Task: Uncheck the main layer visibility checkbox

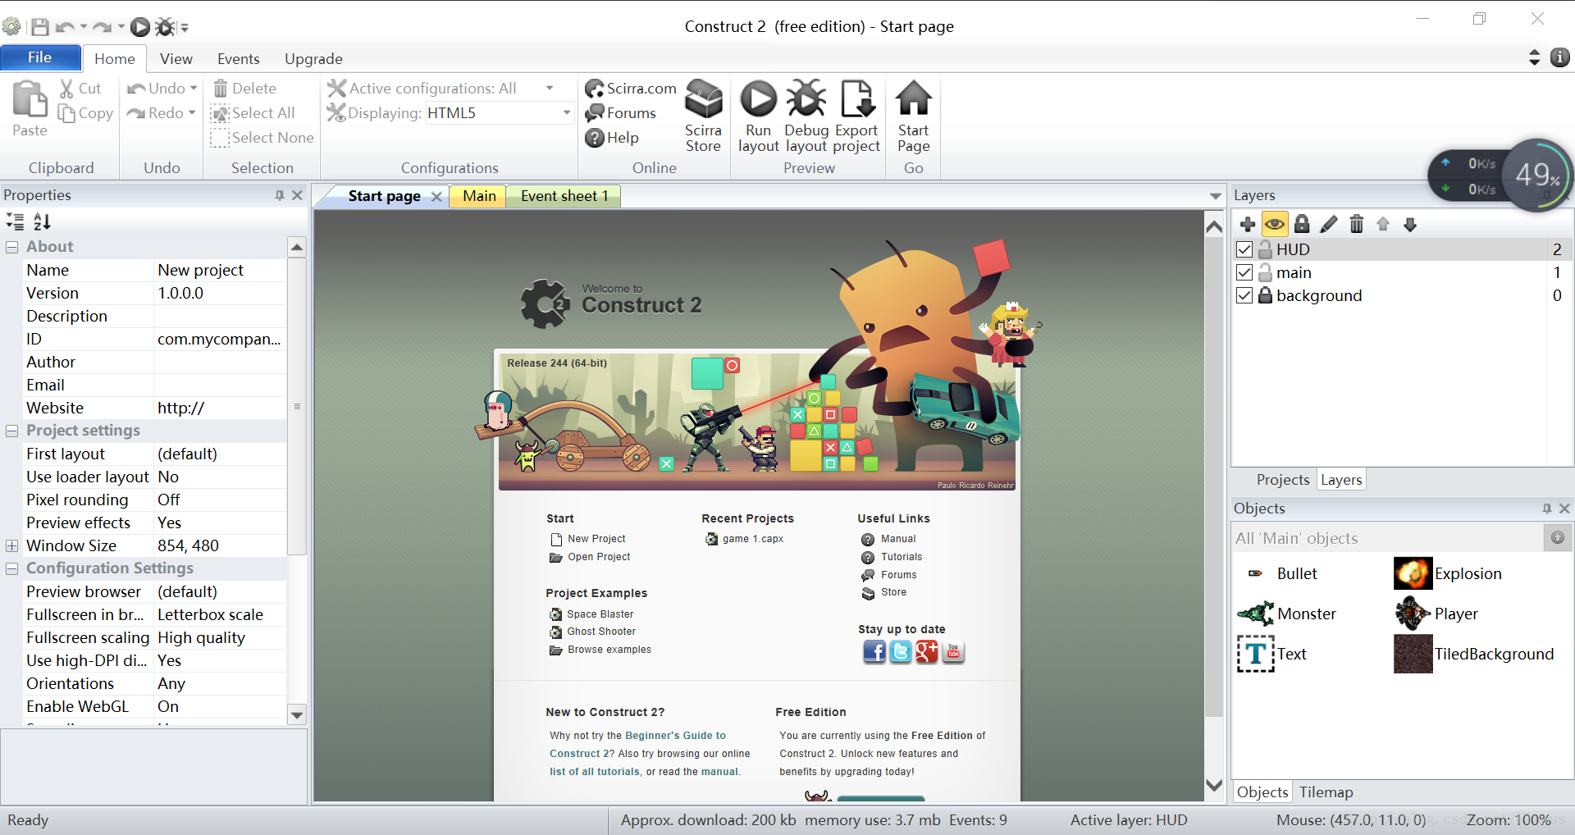Action: (x=1244, y=272)
